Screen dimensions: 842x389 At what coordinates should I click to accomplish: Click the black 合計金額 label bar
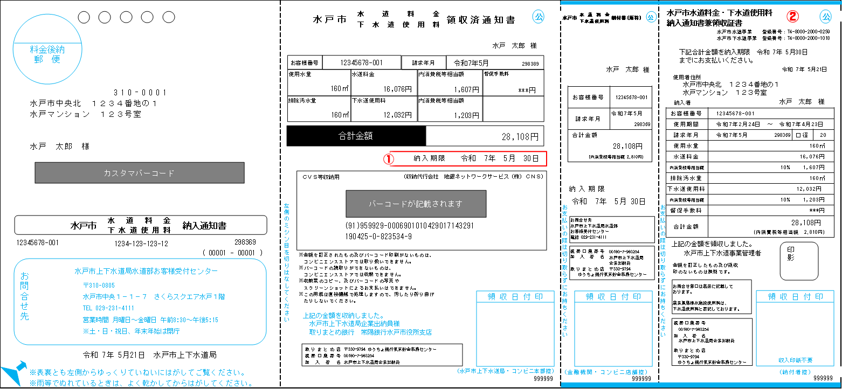[x=356, y=136]
